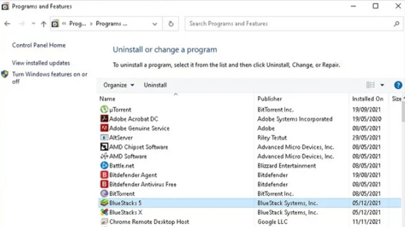405x227 pixels.
Task: Expand the view options dropdown arrow
Action: (382, 85)
